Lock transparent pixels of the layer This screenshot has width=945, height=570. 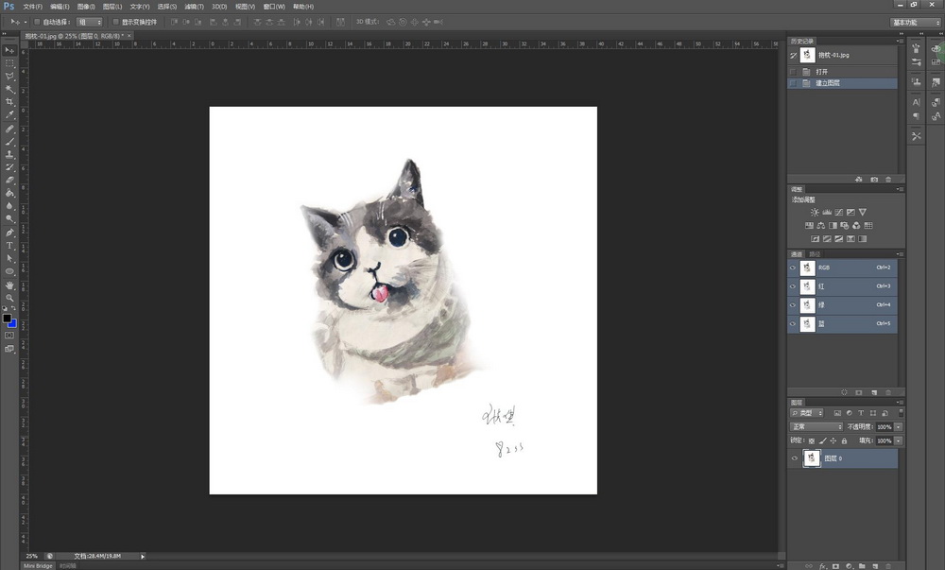tap(812, 441)
